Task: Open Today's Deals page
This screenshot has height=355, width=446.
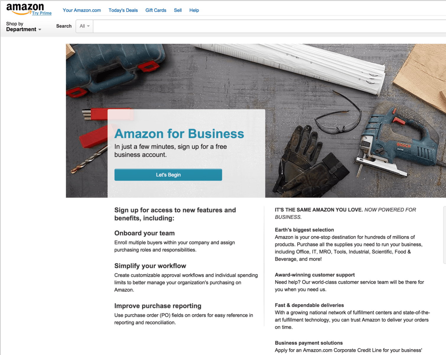Action: point(123,10)
